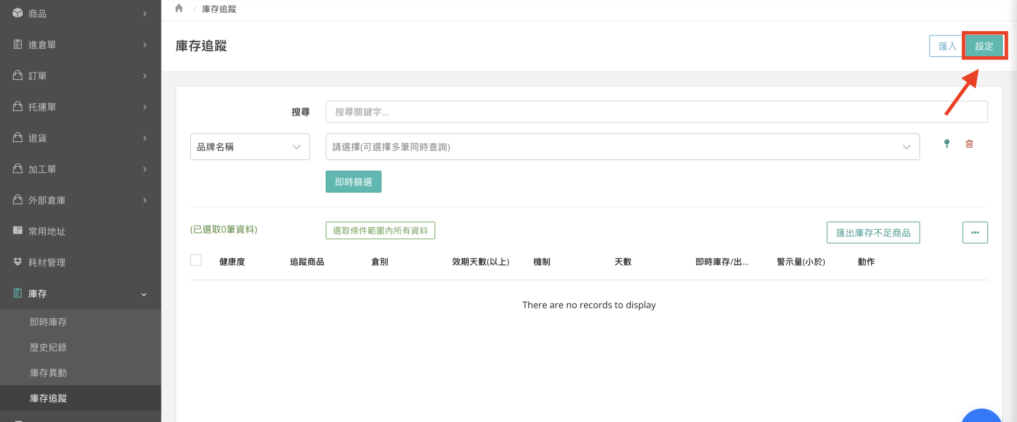
Task: Open the 請選擇 multi-select dropdown
Action: click(622, 147)
